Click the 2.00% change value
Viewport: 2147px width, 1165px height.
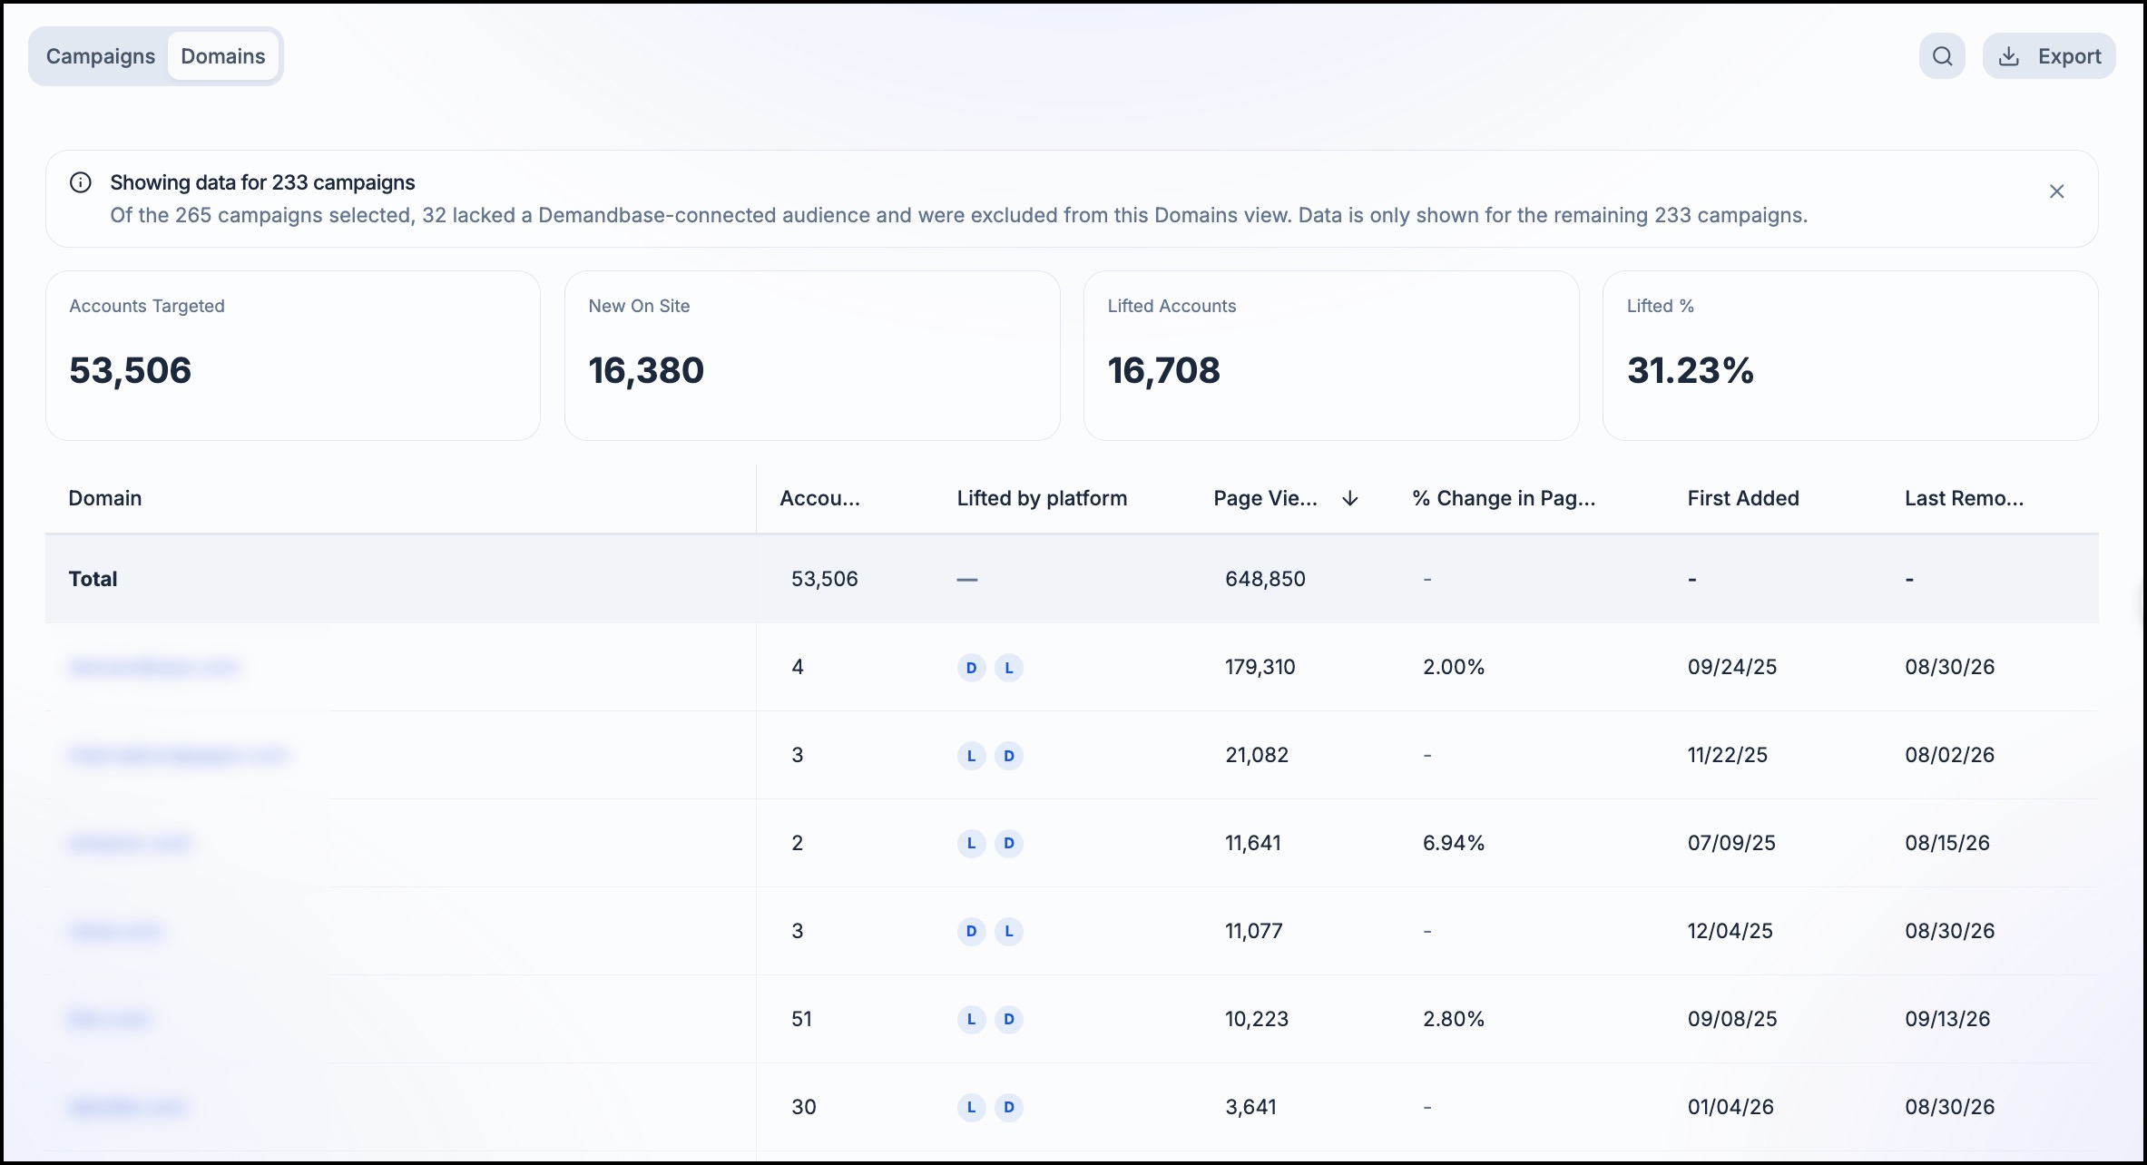(x=1454, y=667)
